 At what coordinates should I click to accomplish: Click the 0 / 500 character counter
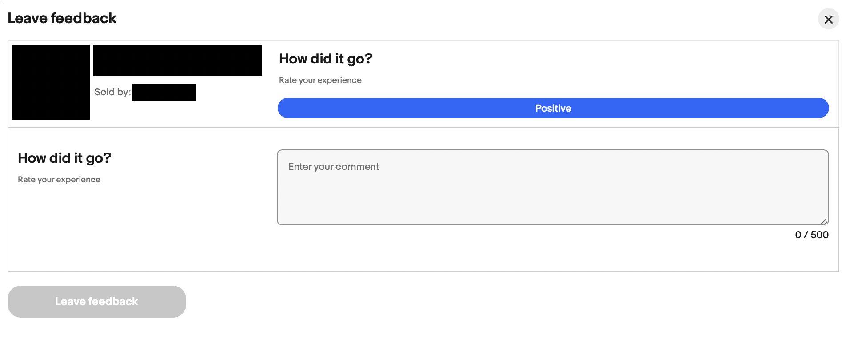[812, 235]
